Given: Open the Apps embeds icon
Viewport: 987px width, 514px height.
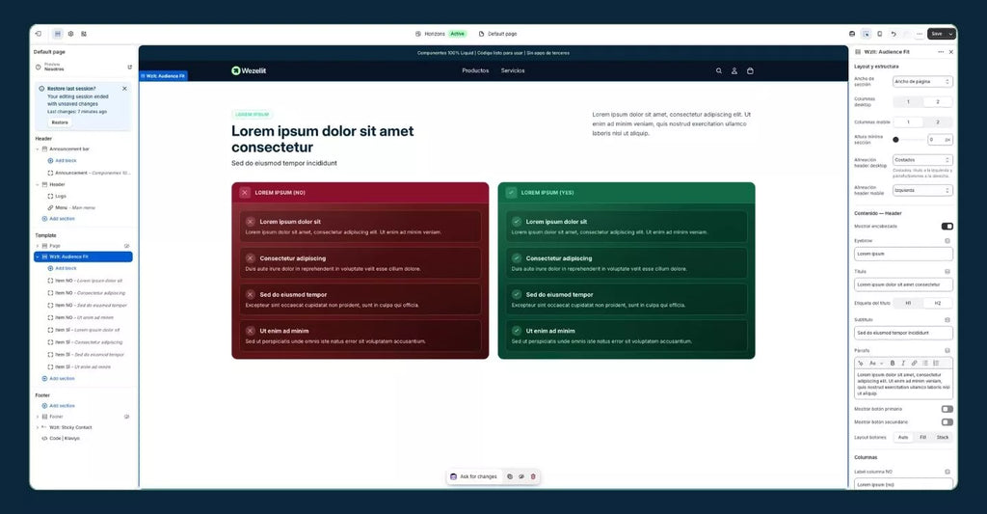Looking at the screenshot, I should tap(84, 34).
